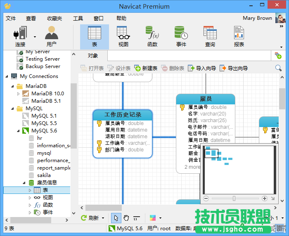The width and height of the screenshot is (289, 236).
Task: Select the Testing Server connection
Action: (43, 59)
